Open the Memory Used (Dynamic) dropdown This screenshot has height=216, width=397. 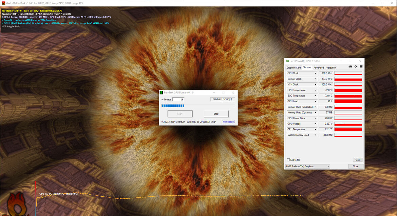(x=316, y=112)
